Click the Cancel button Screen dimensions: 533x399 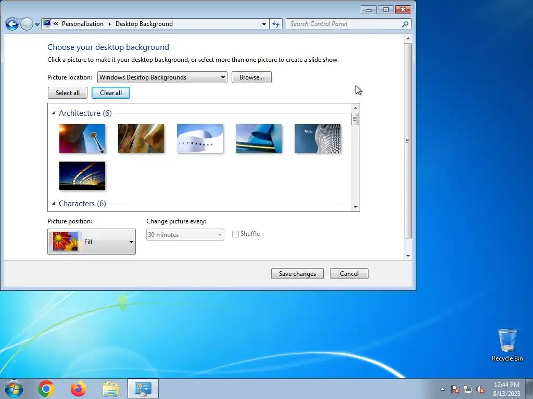pyautogui.click(x=349, y=274)
